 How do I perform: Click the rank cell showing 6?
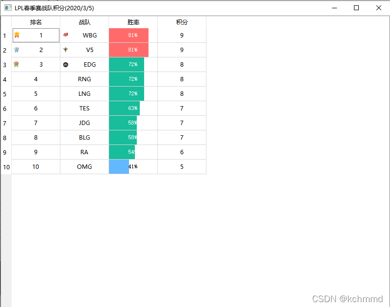(x=36, y=108)
